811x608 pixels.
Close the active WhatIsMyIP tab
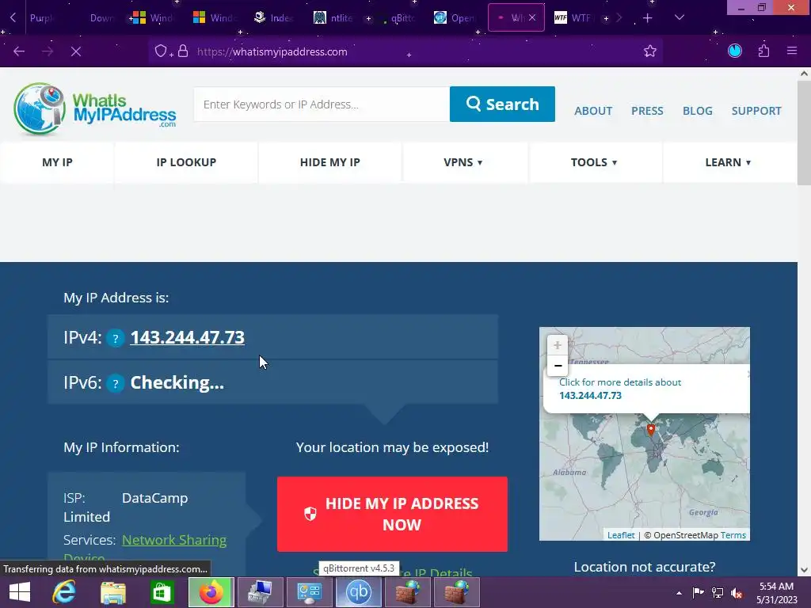point(532,17)
